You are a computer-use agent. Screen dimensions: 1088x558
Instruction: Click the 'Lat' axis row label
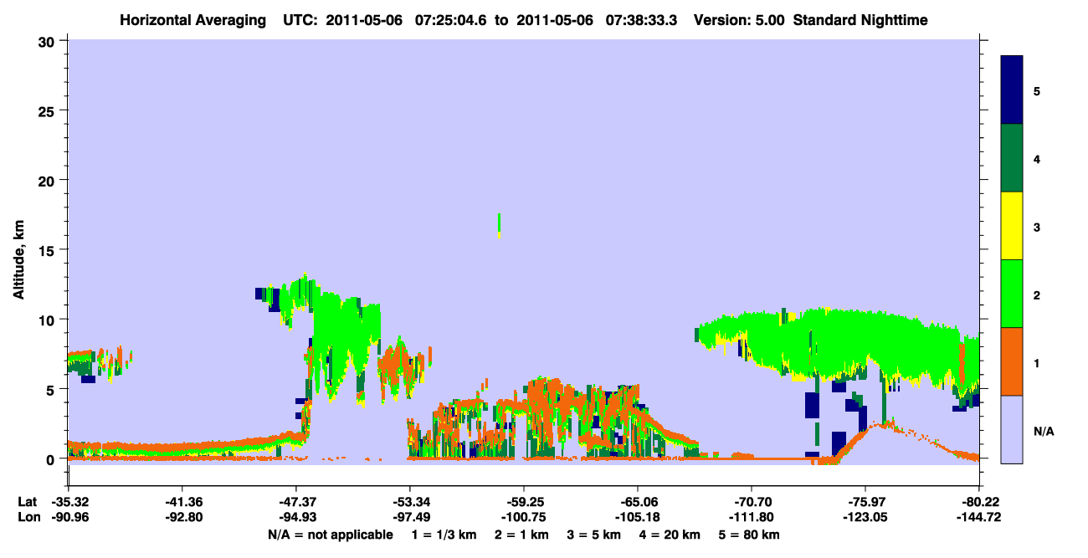click(27, 502)
